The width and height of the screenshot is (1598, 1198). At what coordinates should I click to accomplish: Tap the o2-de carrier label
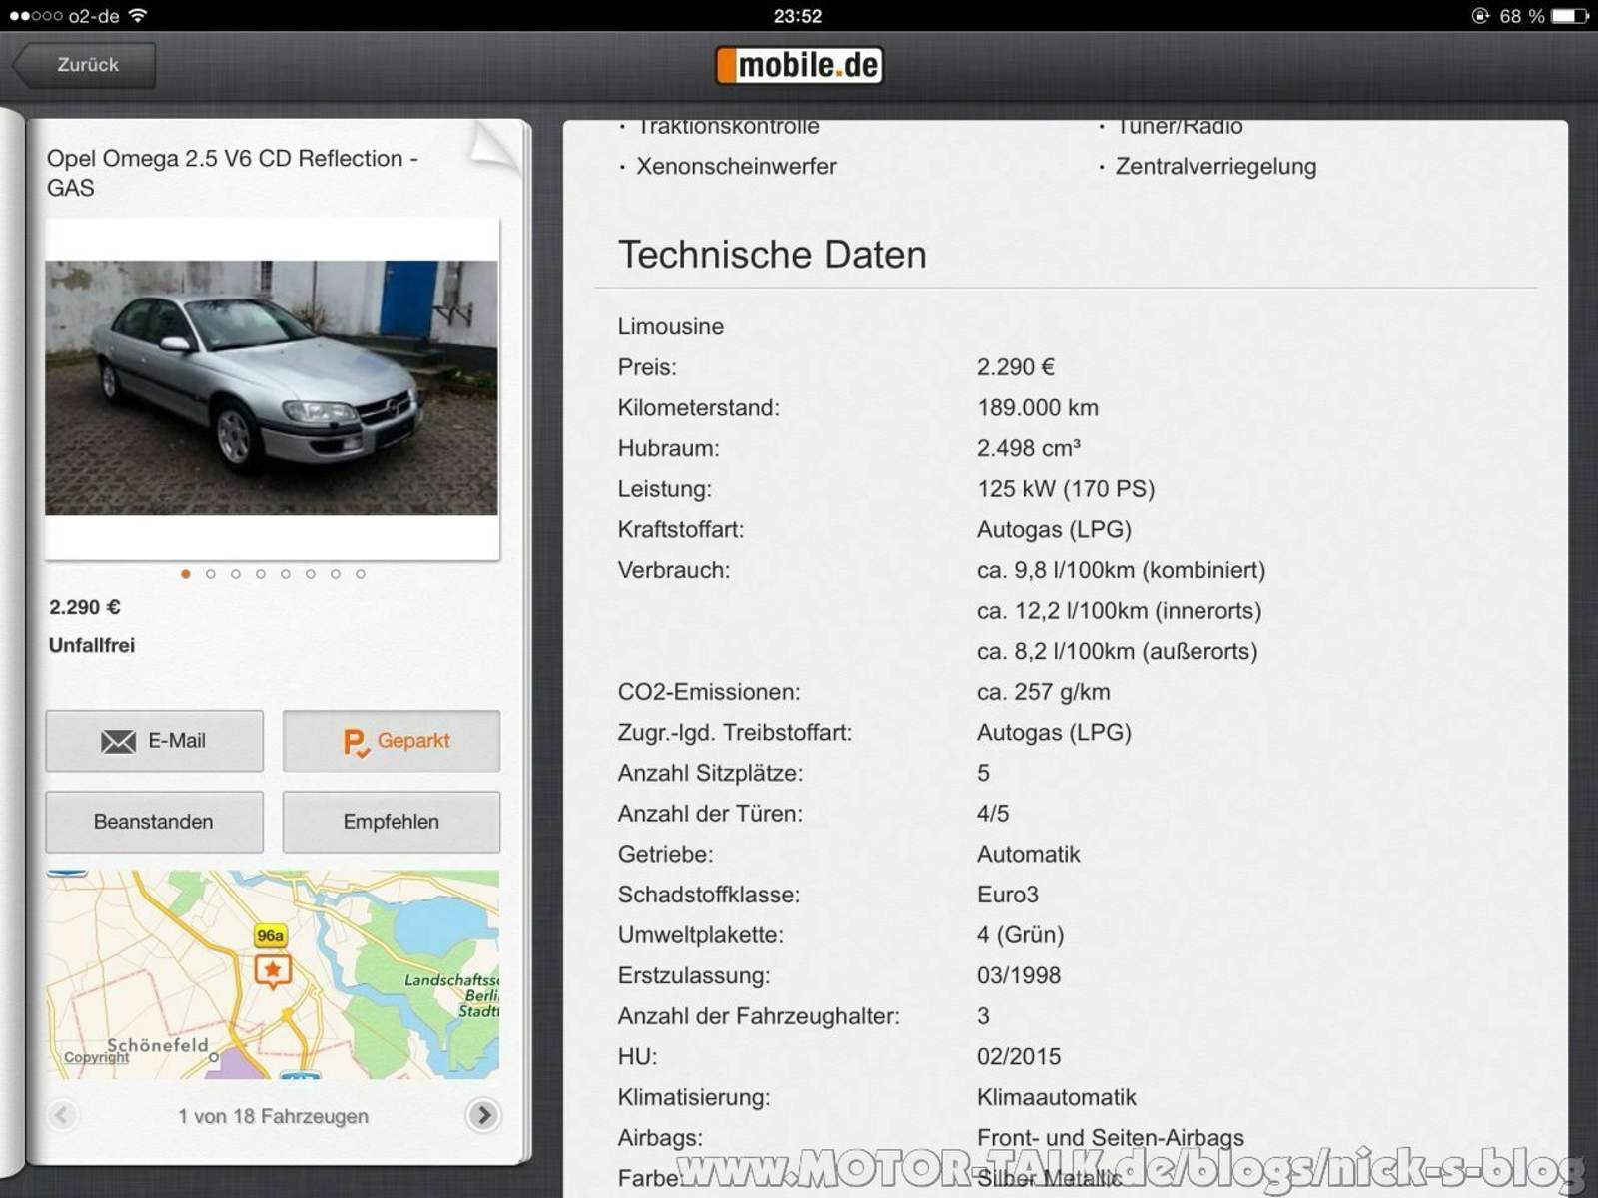coord(94,16)
